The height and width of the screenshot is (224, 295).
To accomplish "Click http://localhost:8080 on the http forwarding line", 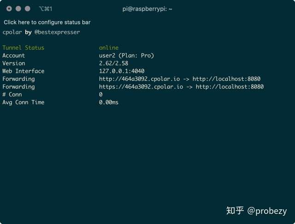I will click(226, 79).
